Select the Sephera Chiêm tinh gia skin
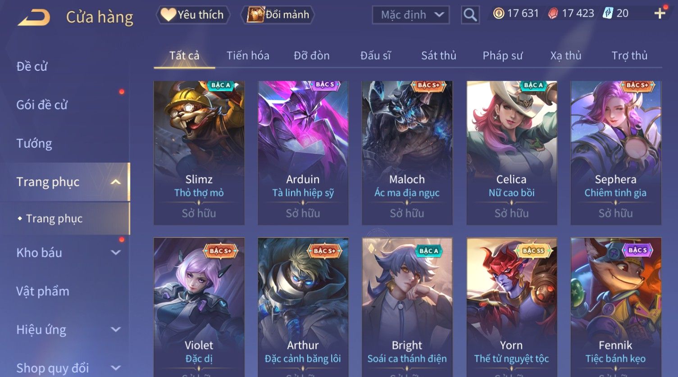This screenshot has width=678, height=377. coord(616,153)
